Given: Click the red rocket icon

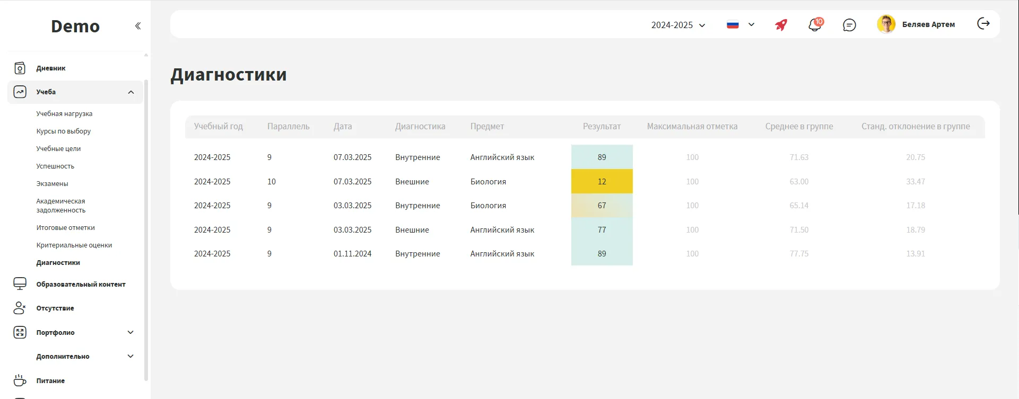Looking at the screenshot, I should click(x=781, y=25).
